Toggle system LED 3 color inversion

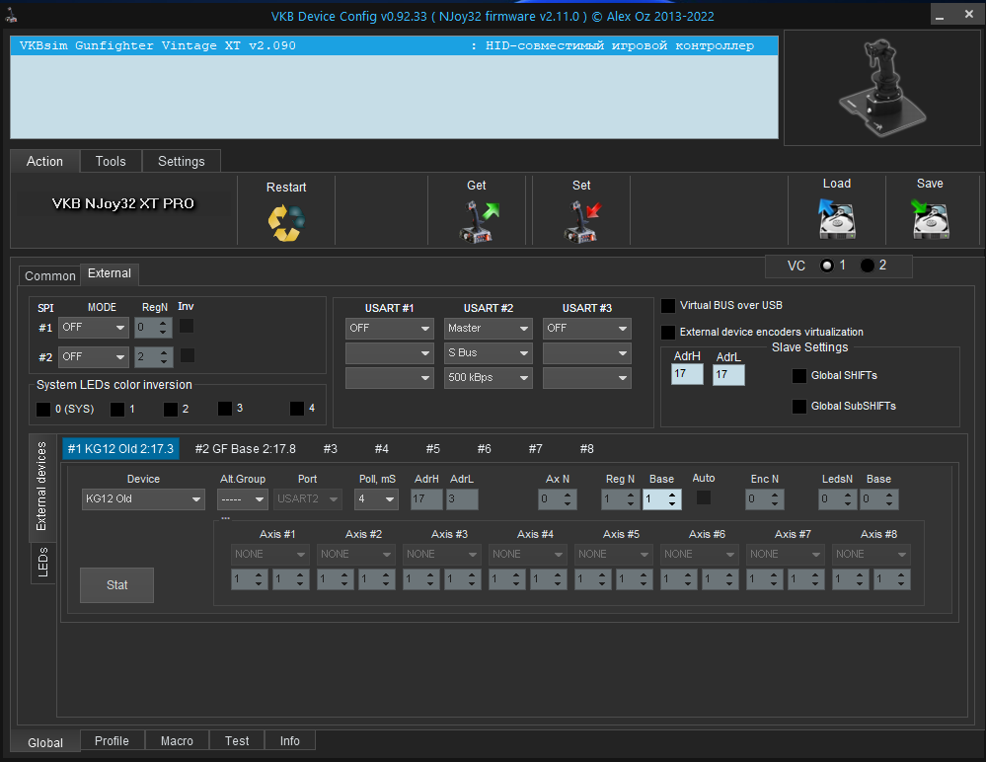(x=224, y=409)
